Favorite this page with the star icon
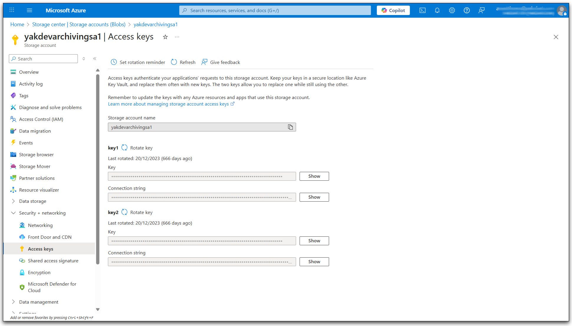Viewport: 572px width, 326px height. tap(165, 37)
